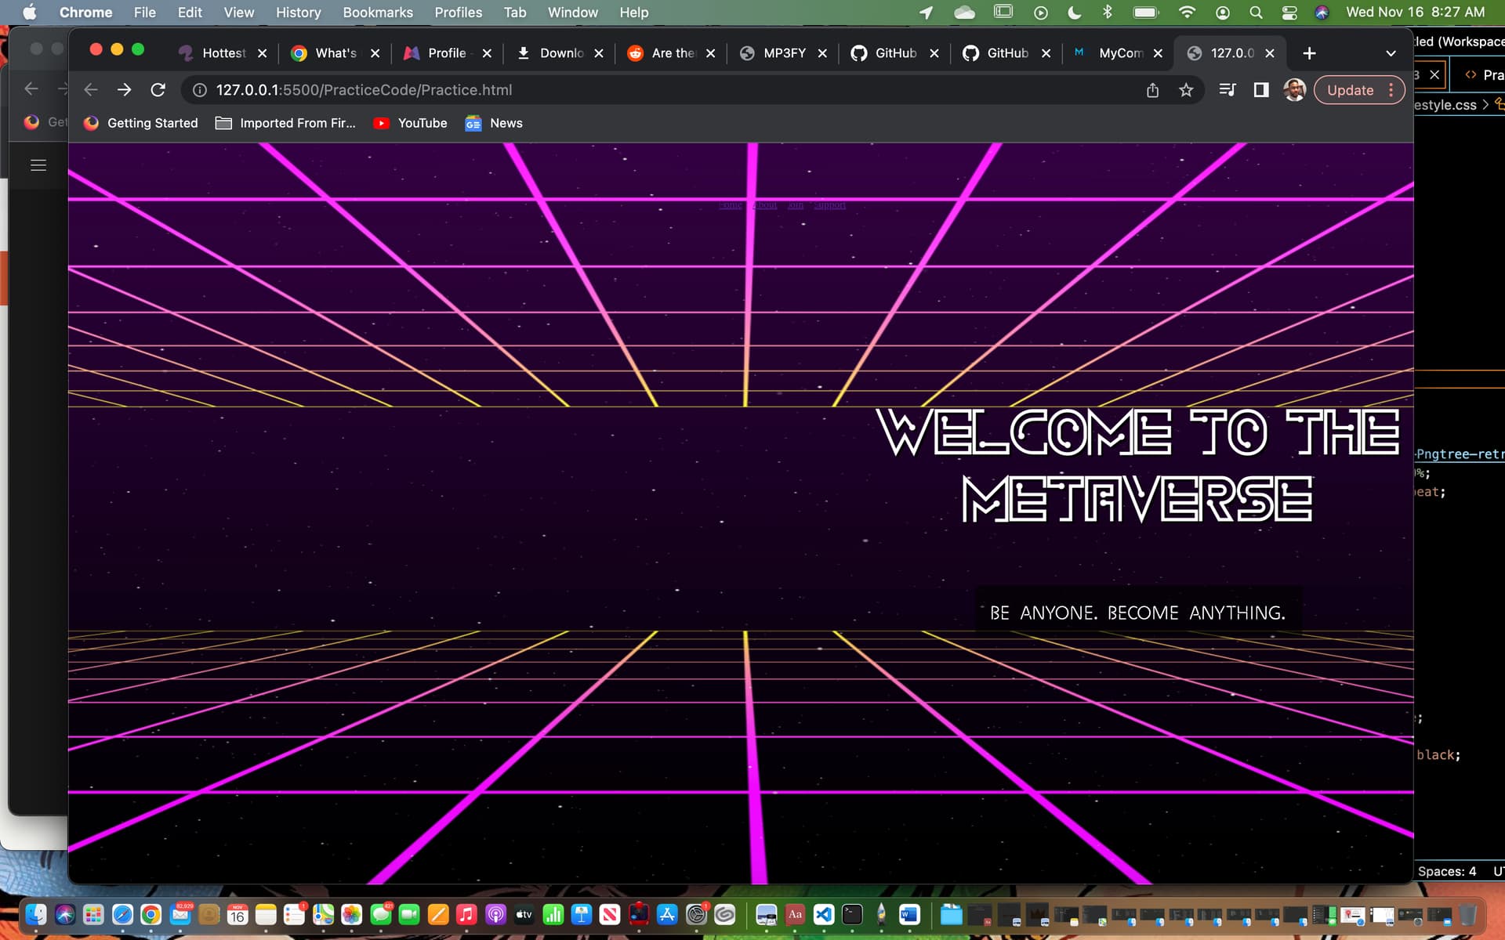Open Launchpad from the Dock
The width and height of the screenshot is (1505, 940).
tap(93, 914)
